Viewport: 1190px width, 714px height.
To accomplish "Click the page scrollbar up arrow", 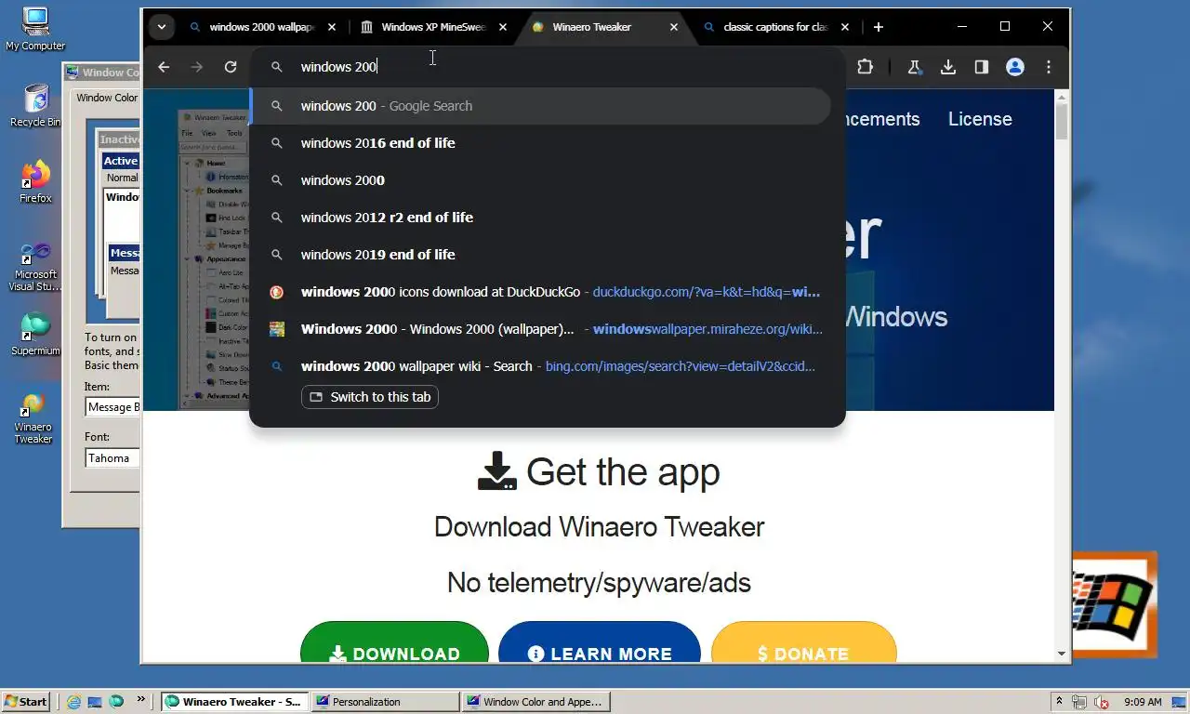I will point(1062,97).
